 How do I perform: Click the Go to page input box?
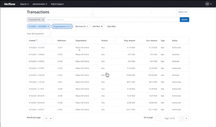pyautogui.click(x=158, y=118)
